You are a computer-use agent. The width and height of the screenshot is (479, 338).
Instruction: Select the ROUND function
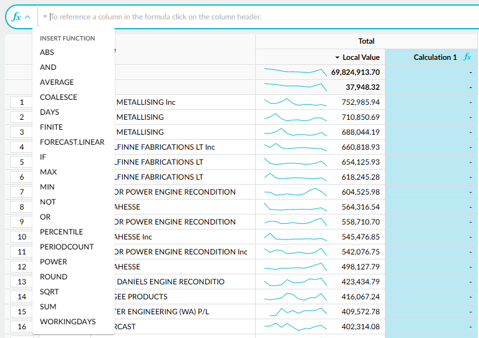[x=54, y=277]
